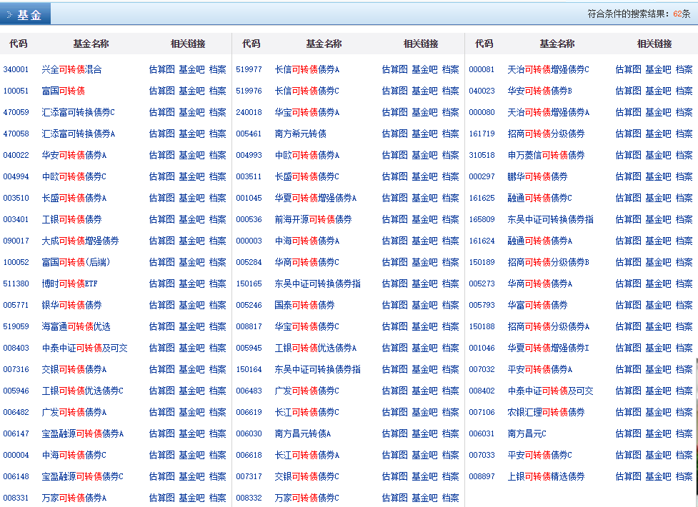The image size is (698, 507).
Task: Select 富国可转债(后端) fund link
Action: click(76, 262)
